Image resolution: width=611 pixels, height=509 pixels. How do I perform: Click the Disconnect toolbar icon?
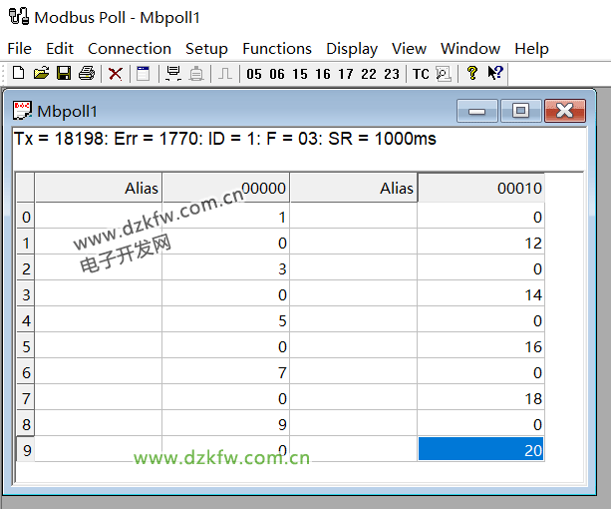tap(196, 73)
